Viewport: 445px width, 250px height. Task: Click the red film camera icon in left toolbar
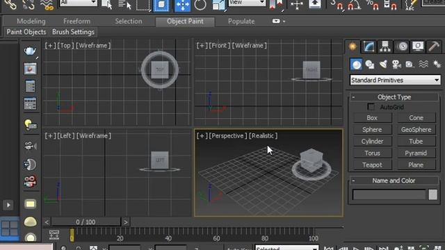point(30,181)
